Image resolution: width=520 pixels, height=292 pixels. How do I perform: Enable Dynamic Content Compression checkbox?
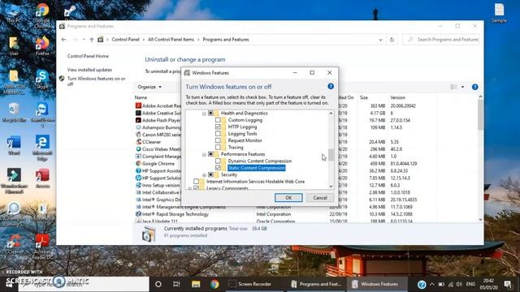coord(218,161)
